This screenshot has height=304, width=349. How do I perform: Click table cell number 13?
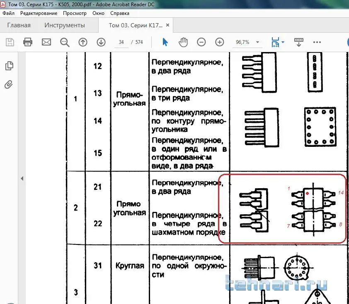point(98,93)
